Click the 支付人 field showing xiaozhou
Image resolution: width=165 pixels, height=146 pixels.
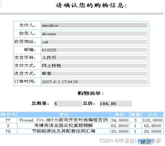coord(94,25)
